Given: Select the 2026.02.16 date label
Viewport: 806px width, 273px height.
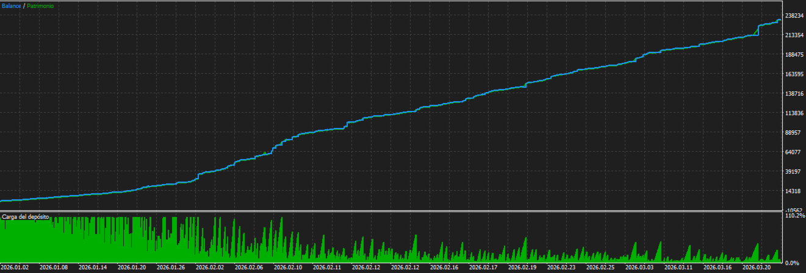Looking at the screenshot, I should (444, 267).
